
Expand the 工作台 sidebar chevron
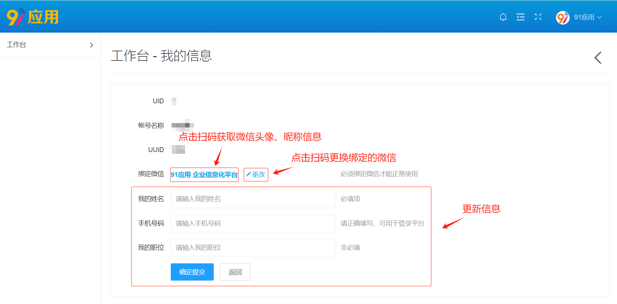point(91,45)
